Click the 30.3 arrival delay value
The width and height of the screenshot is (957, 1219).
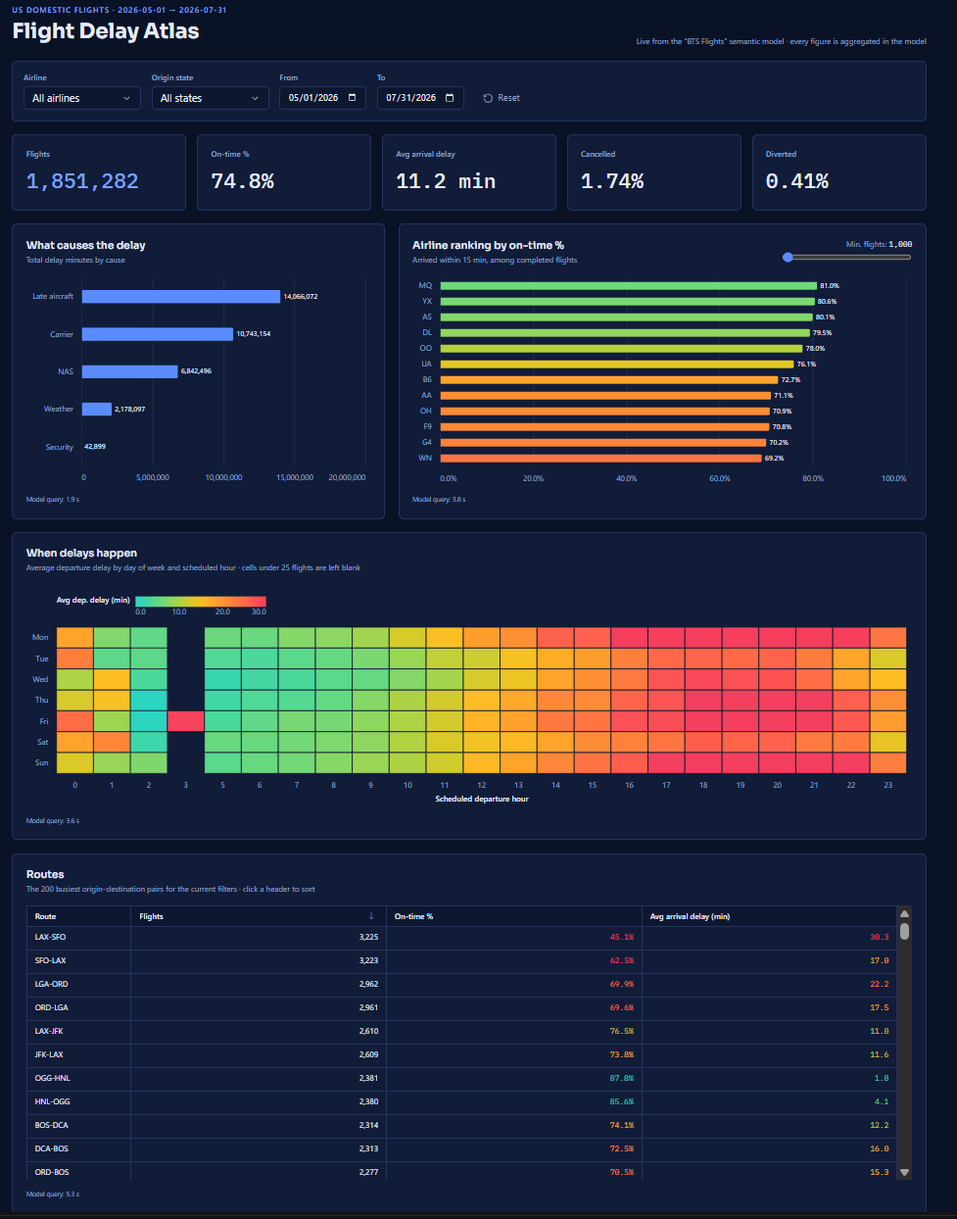click(880, 938)
